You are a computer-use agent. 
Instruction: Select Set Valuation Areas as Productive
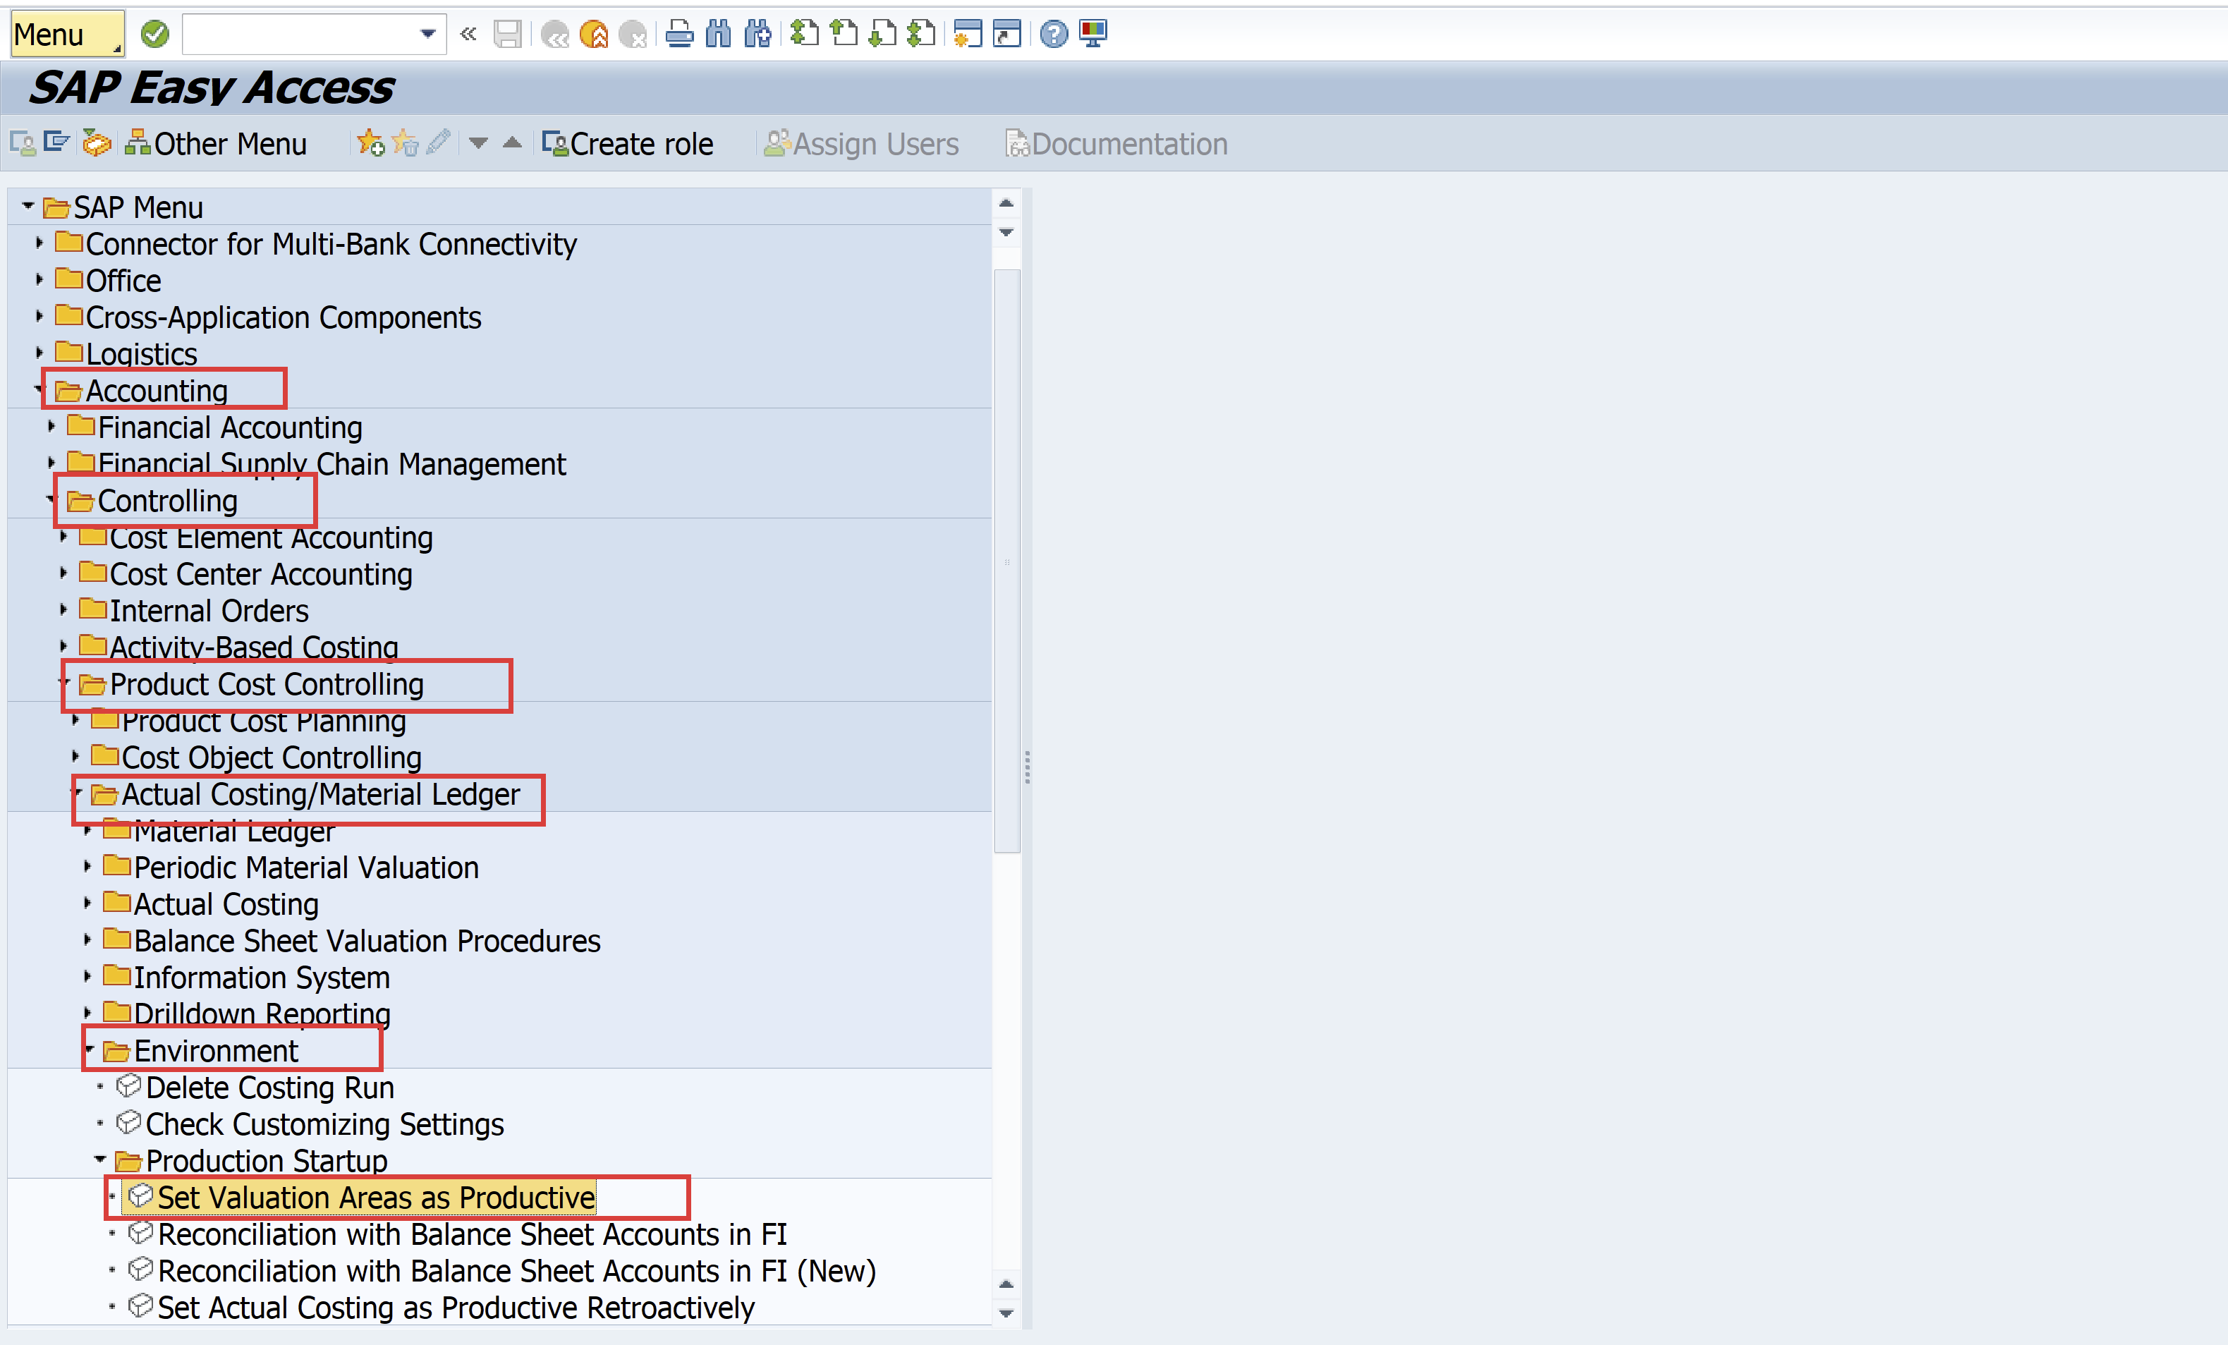pos(376,1198)
